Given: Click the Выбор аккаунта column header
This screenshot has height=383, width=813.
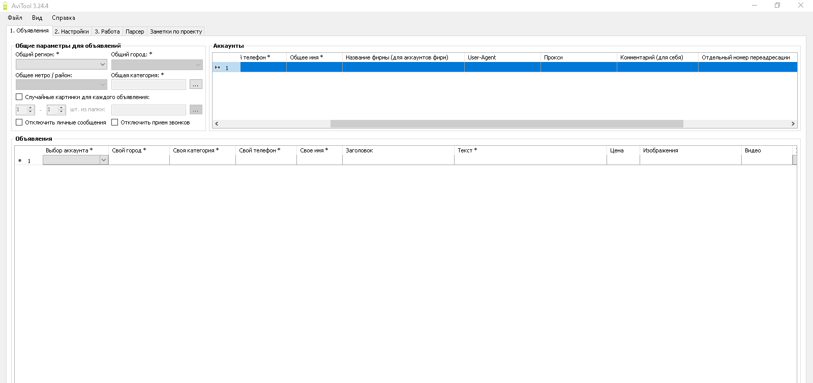Looking at the screenshot, I should click(x=75, y=150).
